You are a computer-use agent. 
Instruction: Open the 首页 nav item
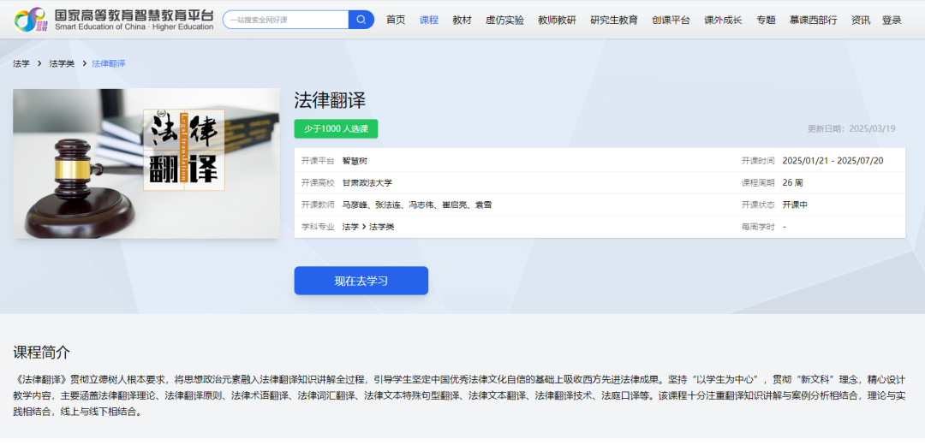coord(396,20)
